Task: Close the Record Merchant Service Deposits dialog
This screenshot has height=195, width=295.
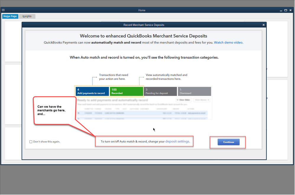Action: click(x=263, y=25)
